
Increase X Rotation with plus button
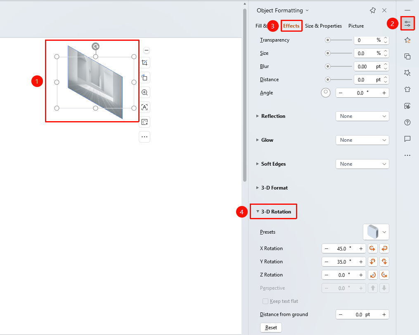tap(361, 248)
